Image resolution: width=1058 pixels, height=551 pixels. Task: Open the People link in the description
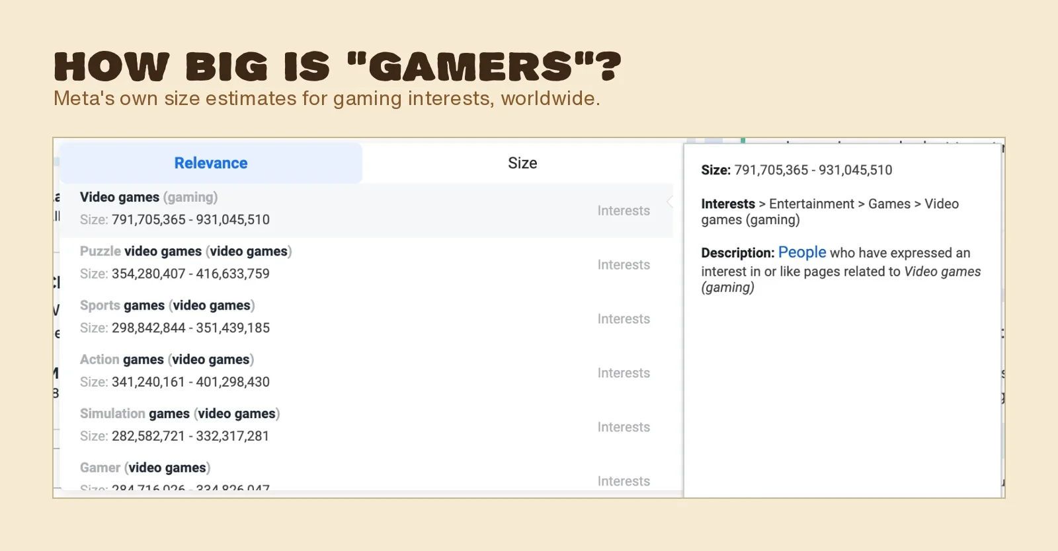coord(802,252)
